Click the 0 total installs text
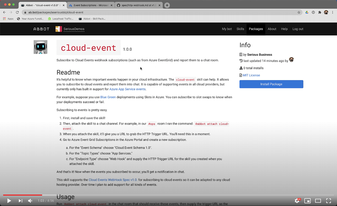Viewport: 337px width, 206px height. coord(253,68)
